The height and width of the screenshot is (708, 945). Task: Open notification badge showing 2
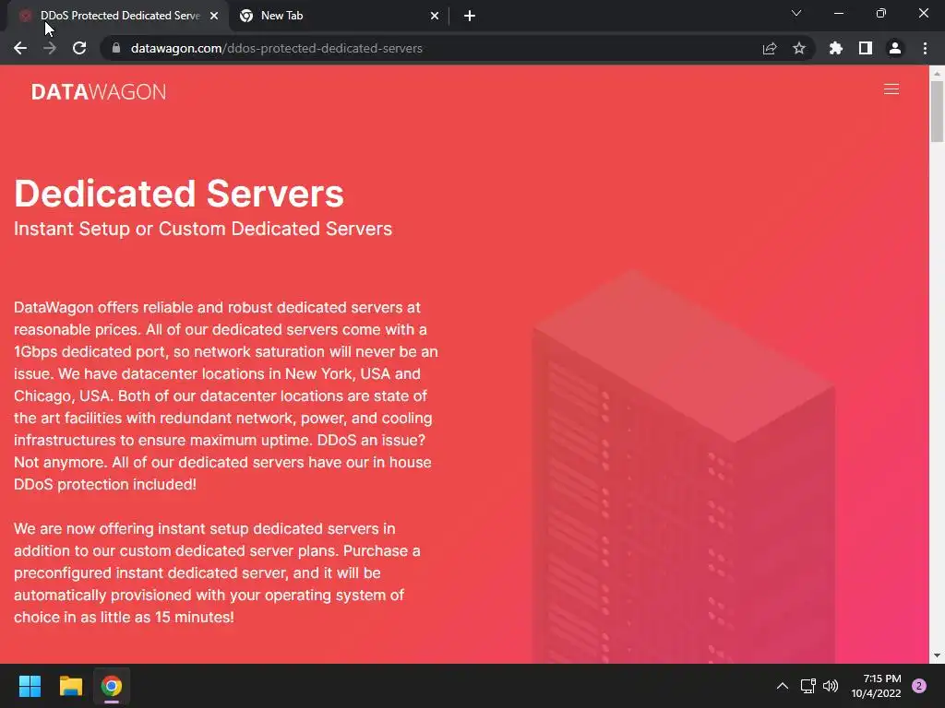[x=919, y=686]
